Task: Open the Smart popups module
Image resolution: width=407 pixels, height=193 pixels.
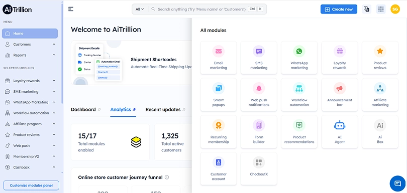Action: coord(218,95)
